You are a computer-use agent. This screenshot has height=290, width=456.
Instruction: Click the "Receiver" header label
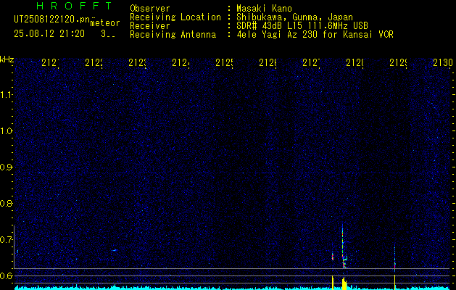point(150,26)
